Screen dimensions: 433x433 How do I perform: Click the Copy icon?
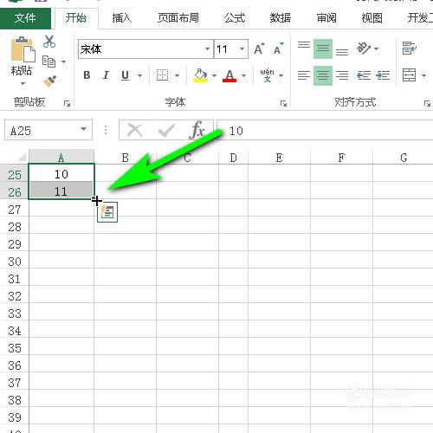[x=48, y=61]
